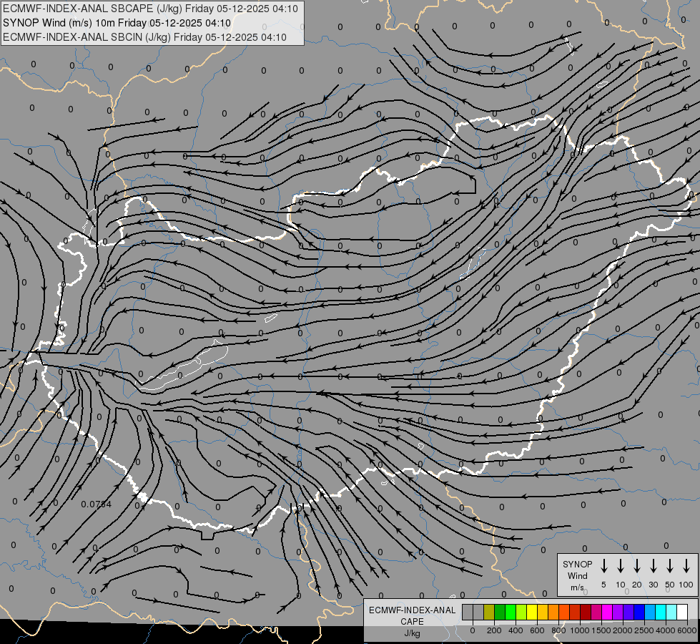Pick the lime yellow-green CAPE swatch
Image resolution: width=700 pixels, height=644 pixels.
(521, 613)
